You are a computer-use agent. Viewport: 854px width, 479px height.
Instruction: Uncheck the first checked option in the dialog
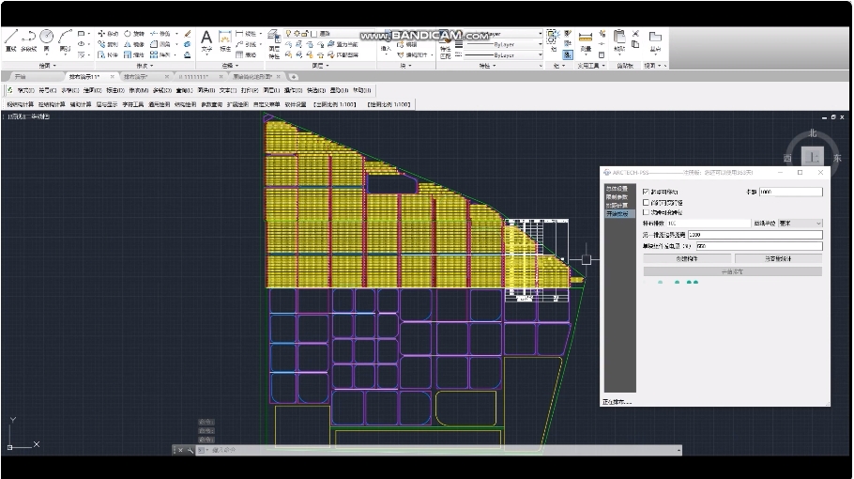(x=646, y=192)
